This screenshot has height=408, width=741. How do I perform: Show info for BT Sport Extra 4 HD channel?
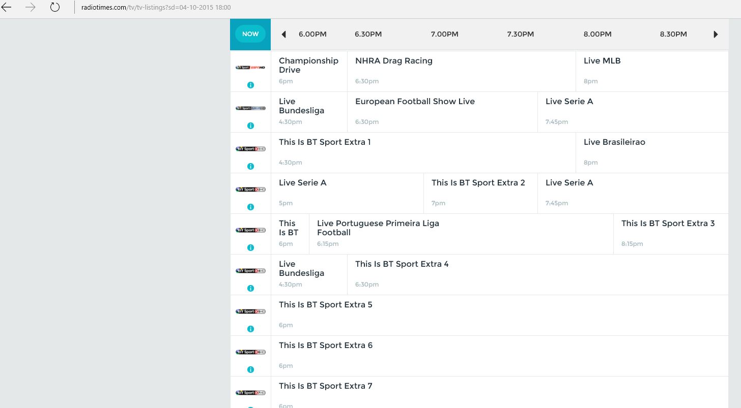pyautogui.click(x=250, y=288)
